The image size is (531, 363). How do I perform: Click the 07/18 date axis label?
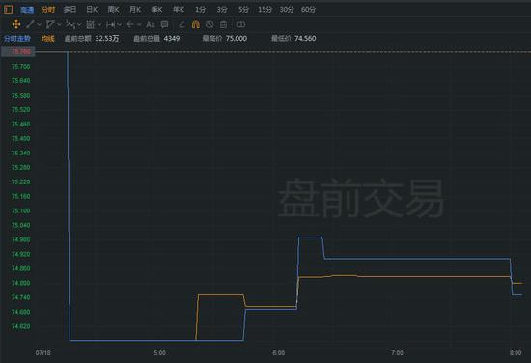pyautogui.click(x=43, y=353)
